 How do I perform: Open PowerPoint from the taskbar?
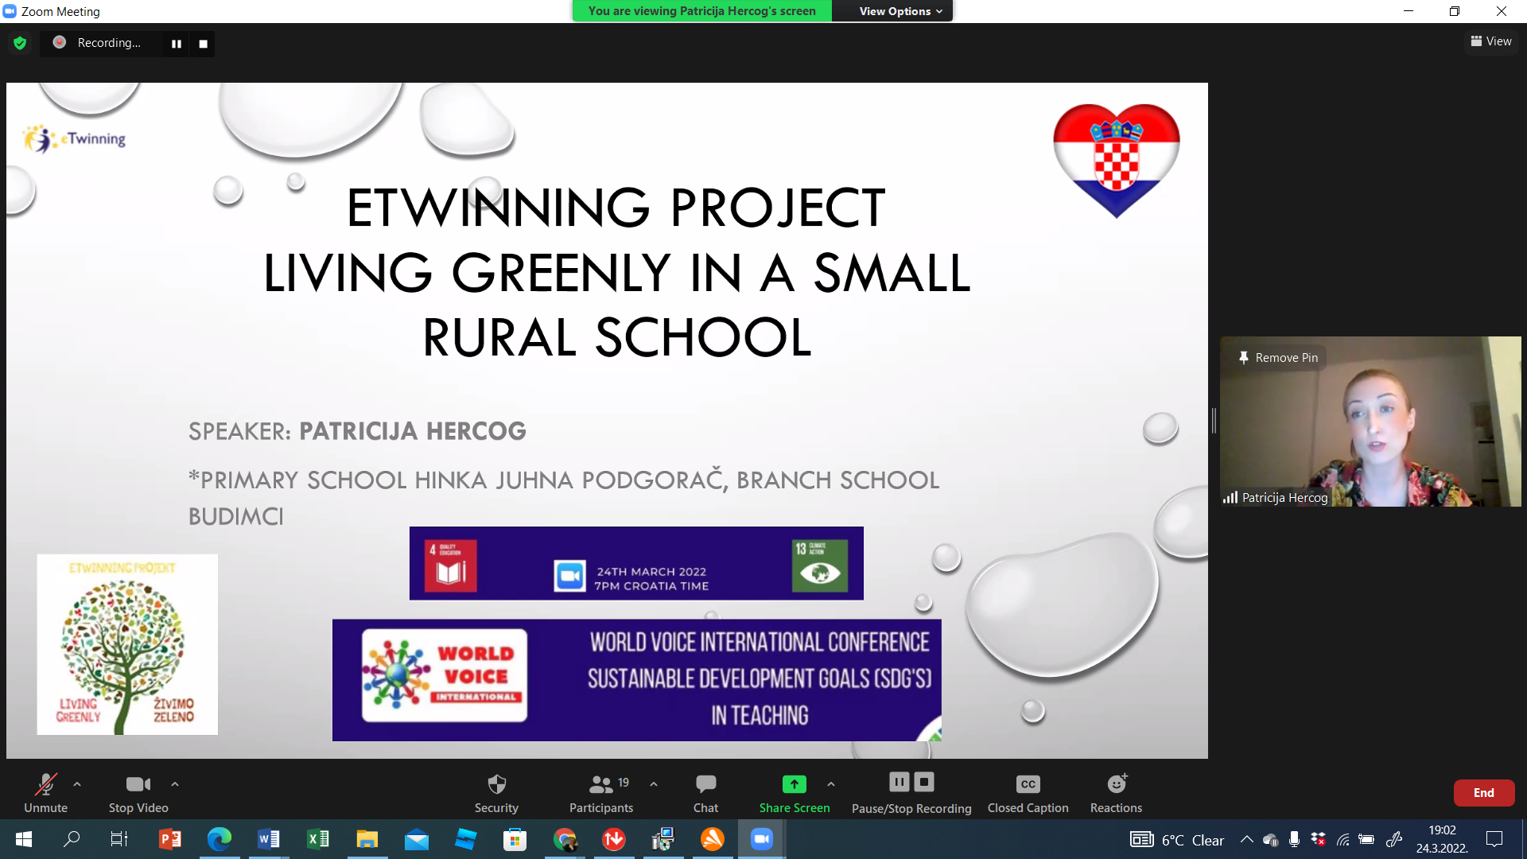pos(169,839)
